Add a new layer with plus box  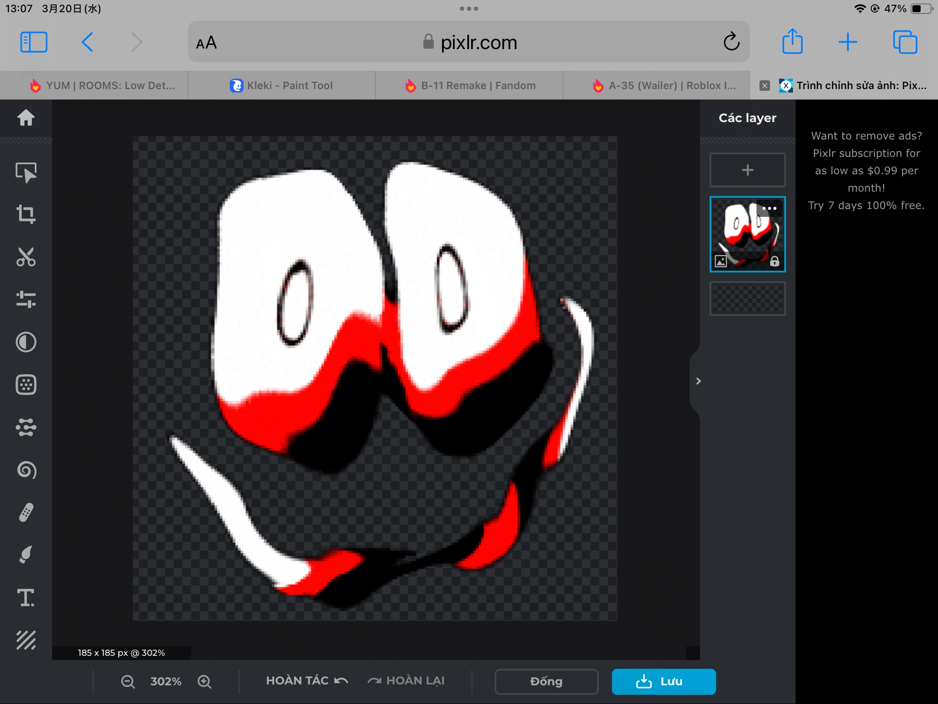coord(747,170)
